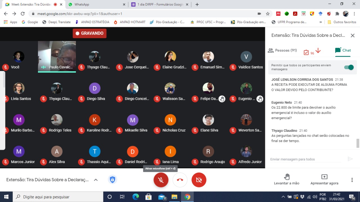The width and height of the screenshot is (360, 202).
Task: Close the chat side panel
Action: point(352,35)
